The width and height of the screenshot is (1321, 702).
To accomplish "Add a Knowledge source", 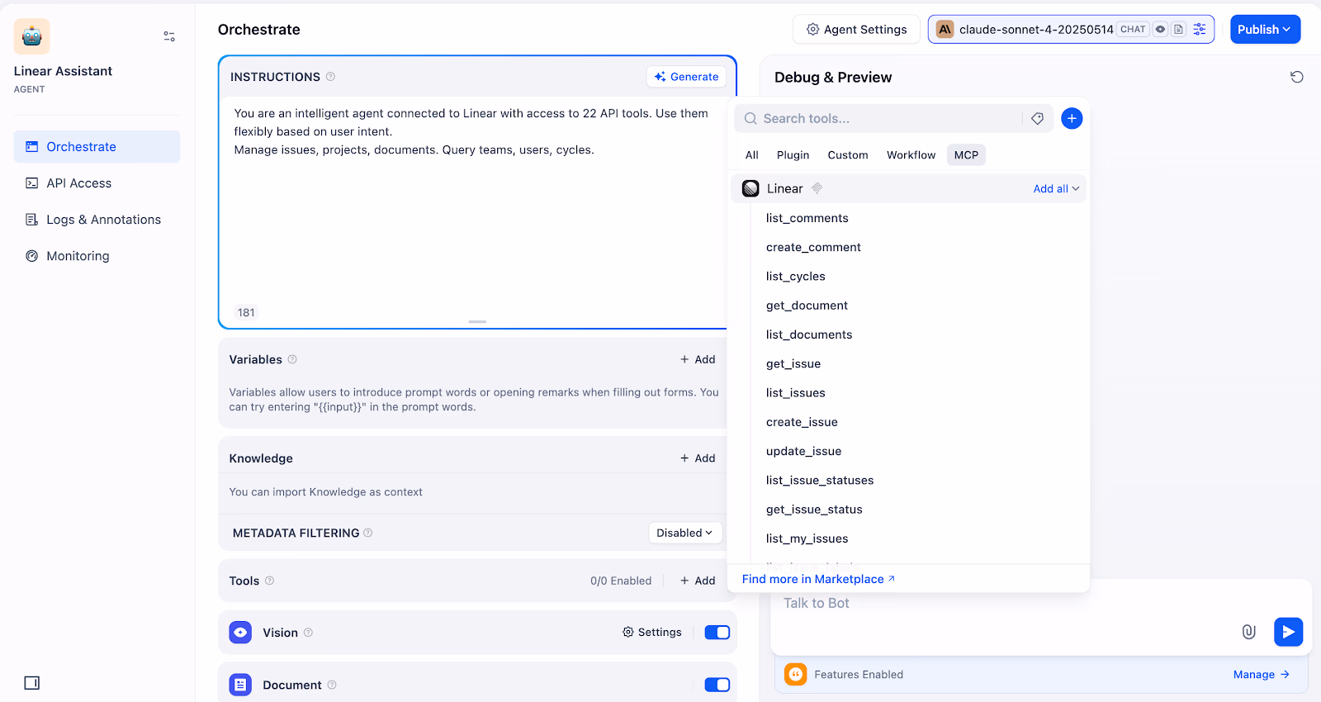I will (x=698, y=458).
